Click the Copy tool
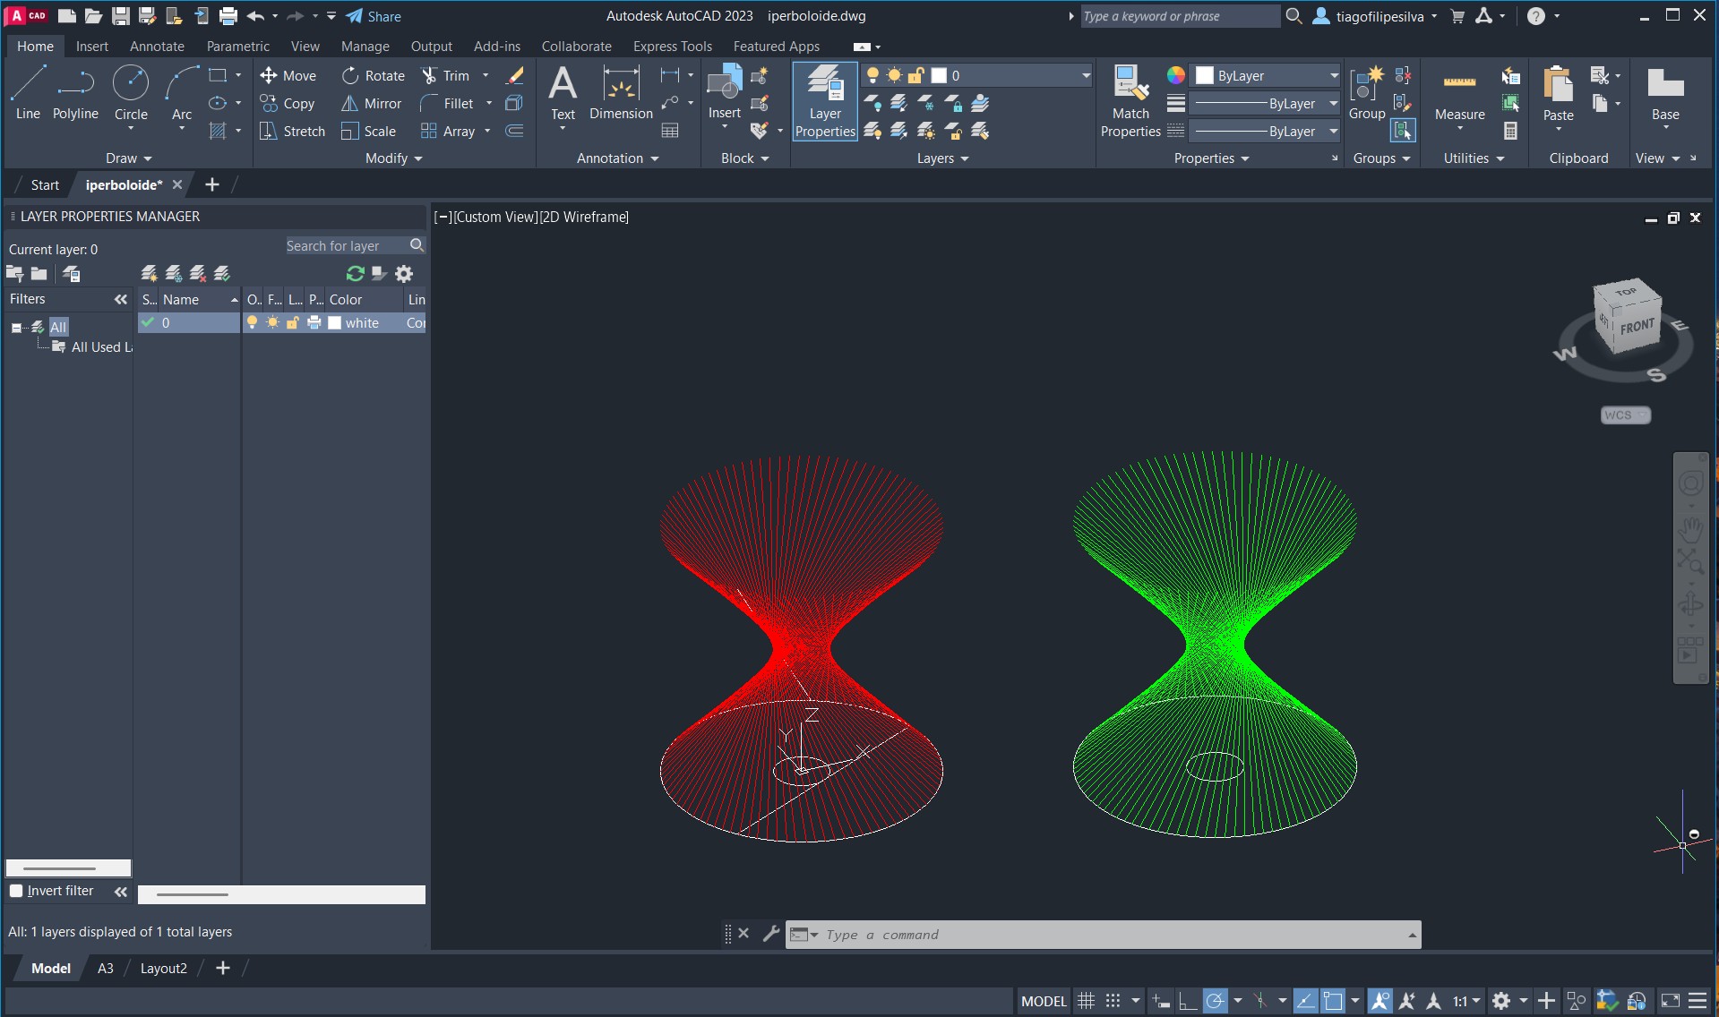Viewport: 1719px width, 1017px height. pyautogui.click(x=288, y=104)
